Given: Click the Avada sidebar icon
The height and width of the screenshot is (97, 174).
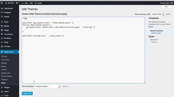Looking at the screenshot, I should (2, 17).
